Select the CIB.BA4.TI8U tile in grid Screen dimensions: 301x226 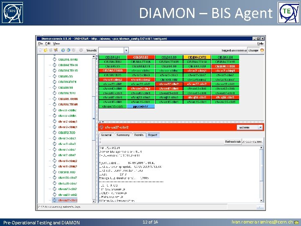click(113, 62)
